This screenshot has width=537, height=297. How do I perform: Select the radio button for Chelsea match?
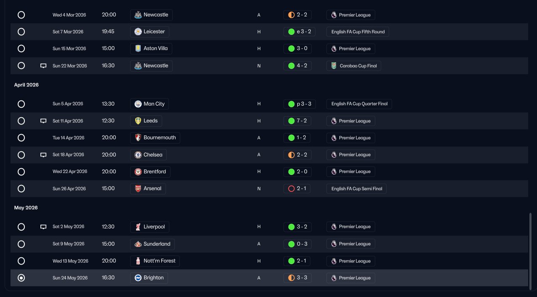point(21,155)
